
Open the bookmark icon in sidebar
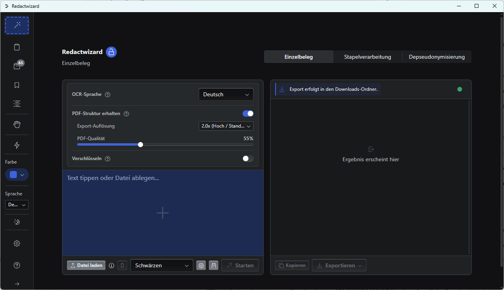pyautogui.click(x=17, y=85)
